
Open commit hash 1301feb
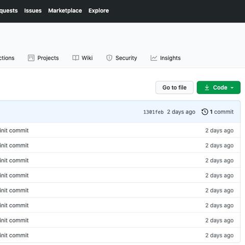click(x=154, y=112)
